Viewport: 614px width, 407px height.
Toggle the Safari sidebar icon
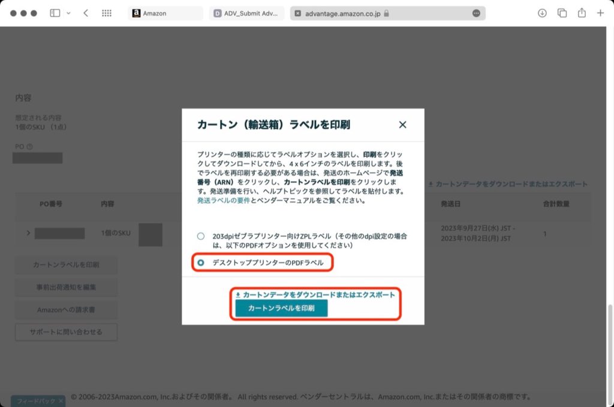tap(55, 13)
